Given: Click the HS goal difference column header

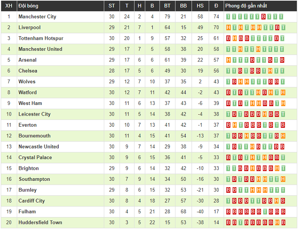Looking at the screenshot, I should pyautogui.click(x=200, y=6).
